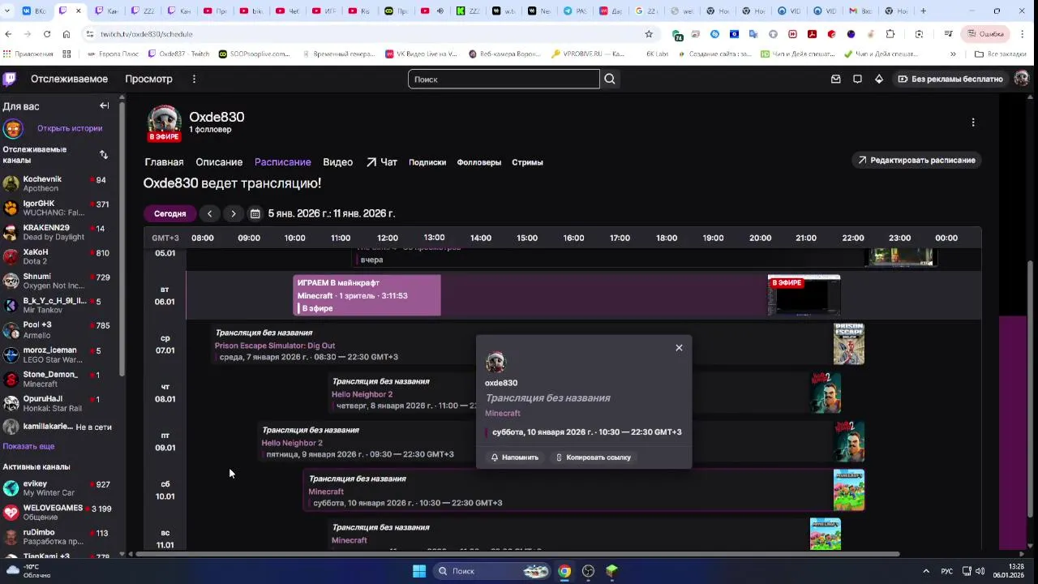Expand list with Показать еще
Image resolution: width=1038 pixels, height=584 pixels.
coord(28,446)
